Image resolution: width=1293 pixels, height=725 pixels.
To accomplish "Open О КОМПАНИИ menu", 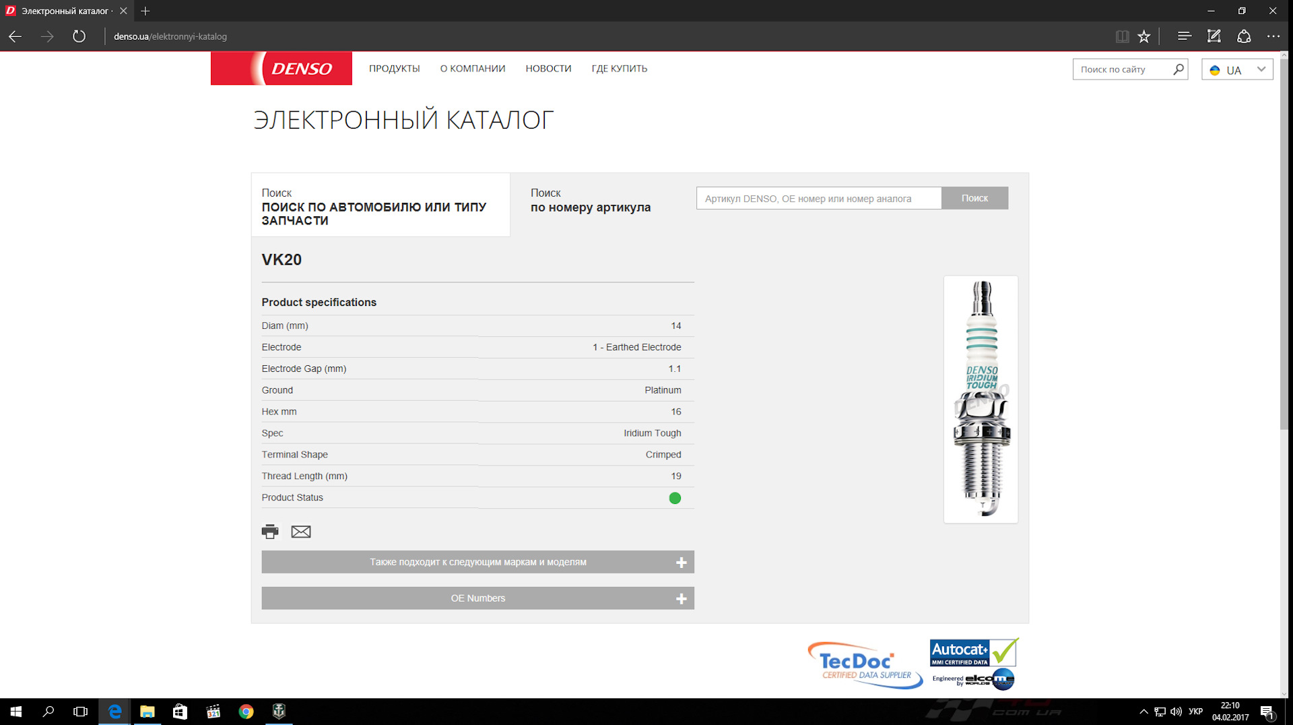I will click(473, 69).
